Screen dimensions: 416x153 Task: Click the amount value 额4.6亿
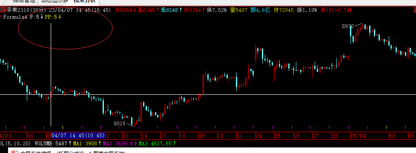pos(260,10)
